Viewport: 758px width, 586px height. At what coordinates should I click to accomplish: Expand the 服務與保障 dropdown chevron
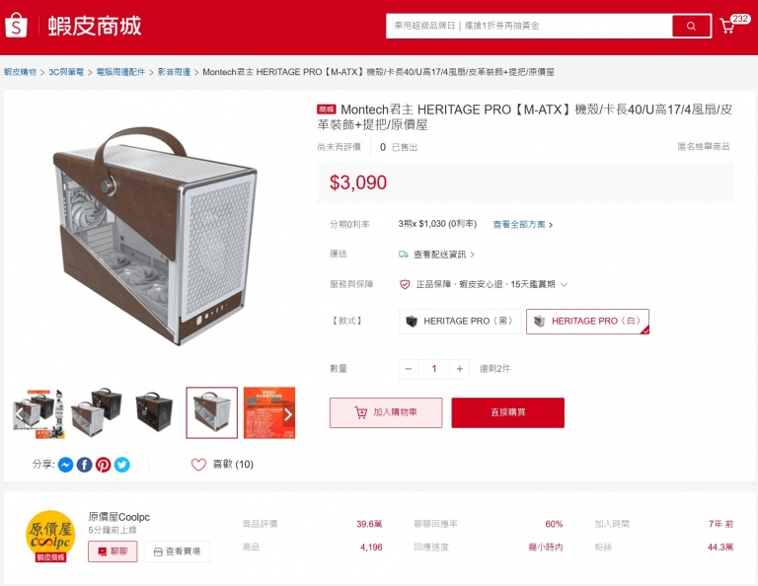tap(564, 284)
